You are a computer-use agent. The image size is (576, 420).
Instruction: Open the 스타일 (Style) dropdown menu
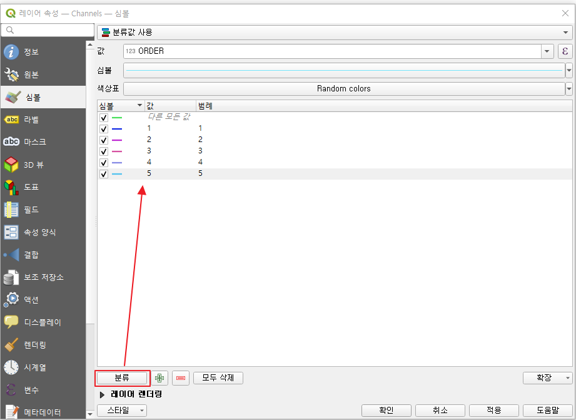122,410
